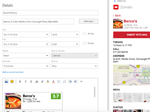Open the Save to calendar dropdown

[74, 55]
